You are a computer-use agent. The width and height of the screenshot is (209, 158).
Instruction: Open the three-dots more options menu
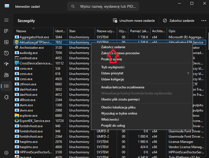(203, 21)
